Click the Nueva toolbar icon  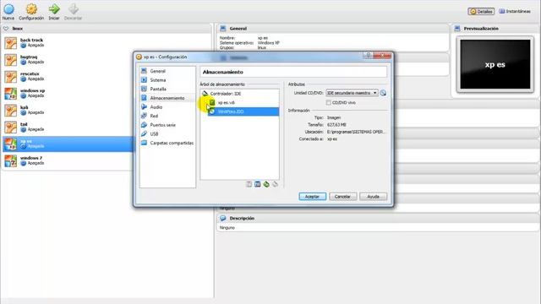8,9
